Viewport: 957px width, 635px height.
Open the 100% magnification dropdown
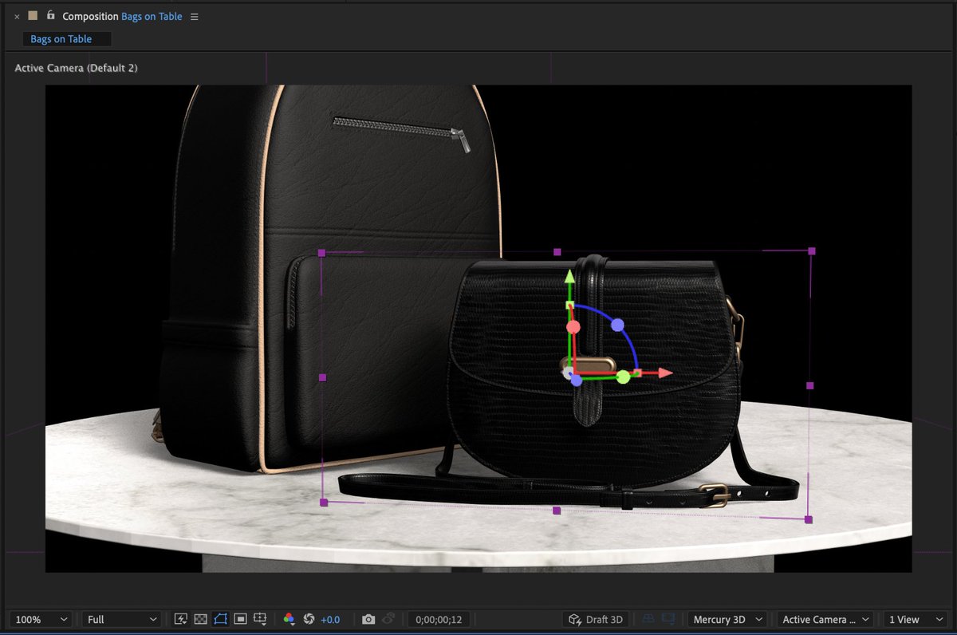[41, 620]
